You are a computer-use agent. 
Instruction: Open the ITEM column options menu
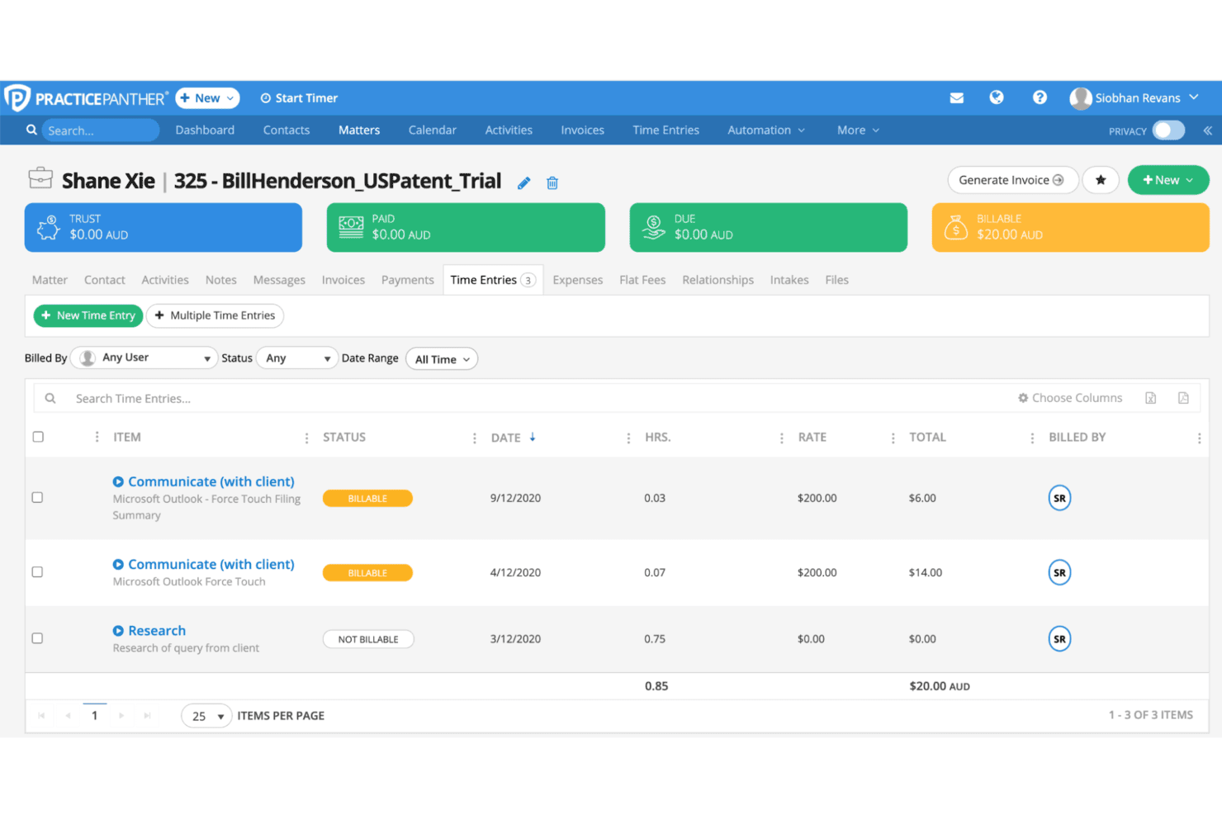[x=306, y=438]
